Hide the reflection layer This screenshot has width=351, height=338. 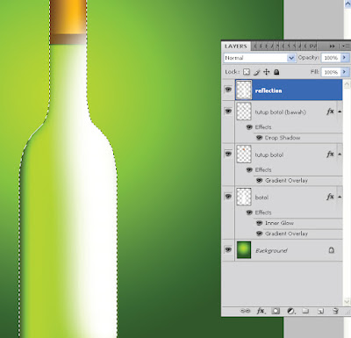pyautogui.click(x=228, y=90)
